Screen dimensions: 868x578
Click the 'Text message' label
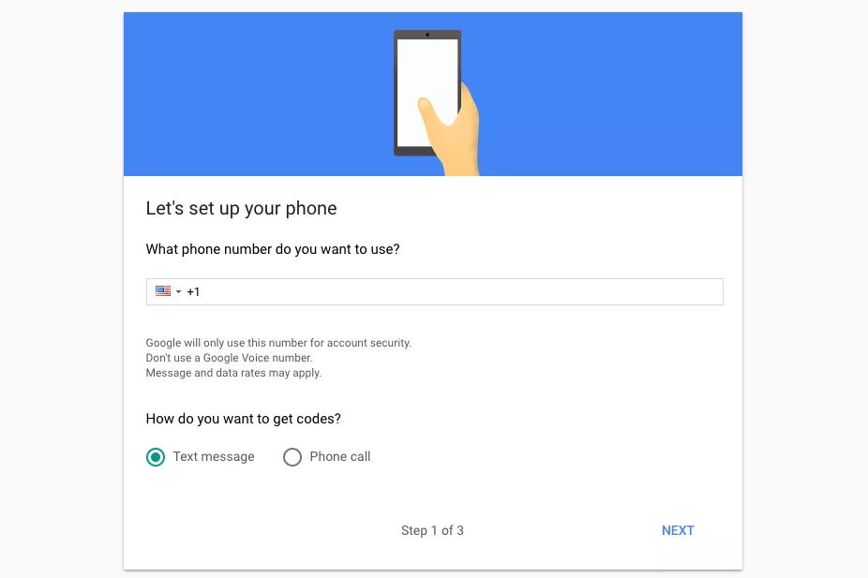point(214,456)
